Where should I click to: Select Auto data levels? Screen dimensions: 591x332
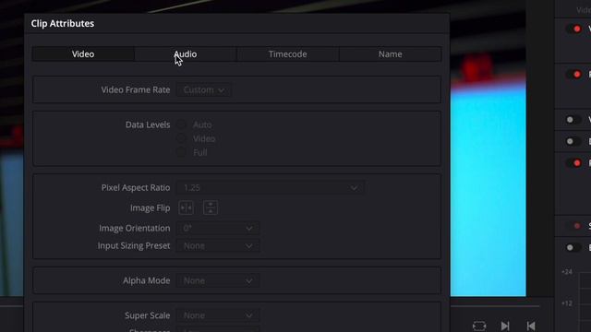(181, 125)
